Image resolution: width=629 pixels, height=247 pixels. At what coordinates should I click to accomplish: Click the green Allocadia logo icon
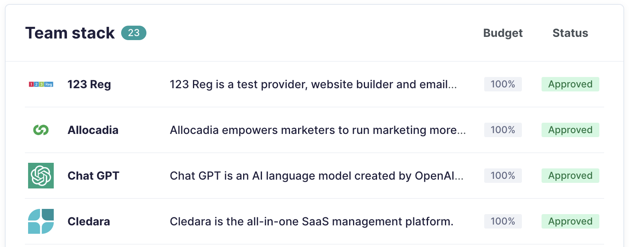pos(41,130)
